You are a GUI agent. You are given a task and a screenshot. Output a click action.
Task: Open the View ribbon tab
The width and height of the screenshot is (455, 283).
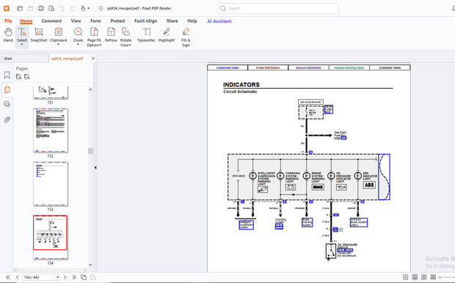point(76,21)
